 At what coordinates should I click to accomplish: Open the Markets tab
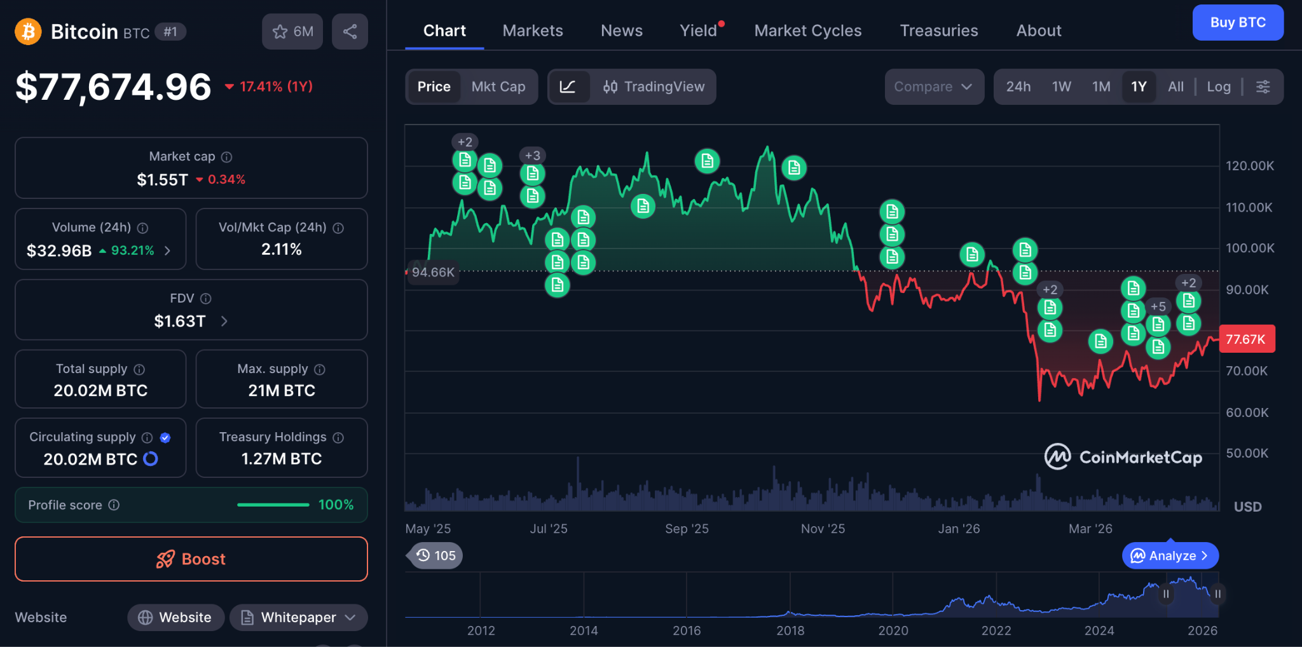pyautogui.click(x=532, y=31)
